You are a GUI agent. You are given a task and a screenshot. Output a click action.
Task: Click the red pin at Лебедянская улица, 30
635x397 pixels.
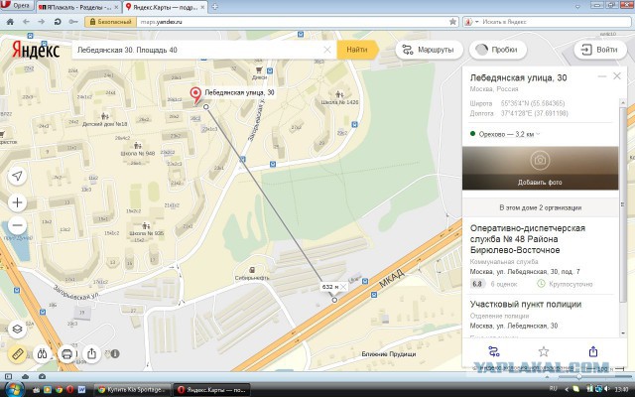(196, 95)
